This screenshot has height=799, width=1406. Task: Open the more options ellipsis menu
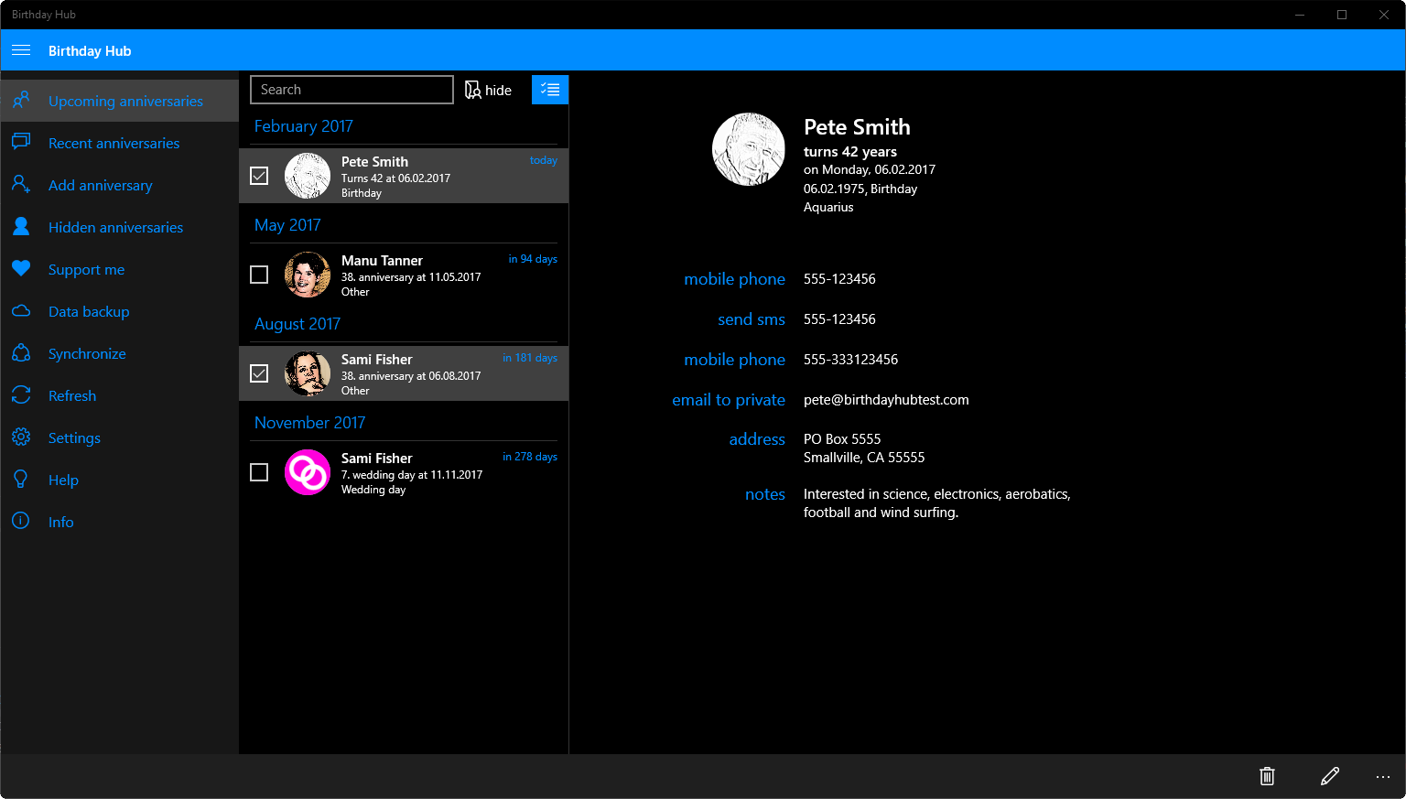[1383, 776]
